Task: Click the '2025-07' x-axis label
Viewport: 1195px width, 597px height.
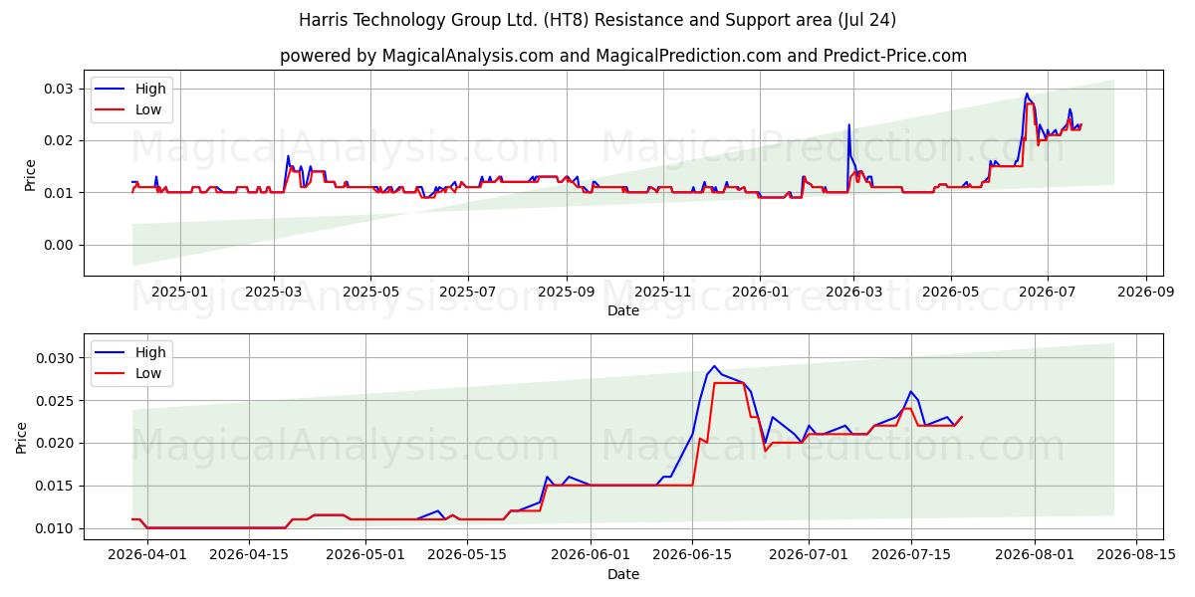Action: tap(468, 293)
